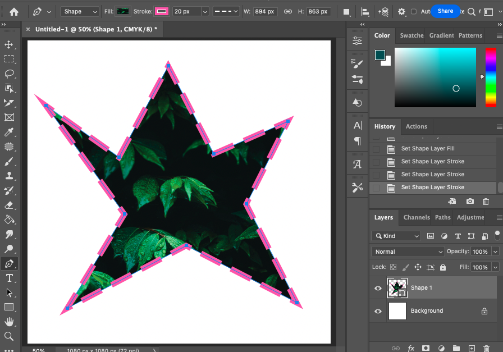Select the Lasso tool
The width and height of the screenshot is (503, 352).
pos(9,74)
